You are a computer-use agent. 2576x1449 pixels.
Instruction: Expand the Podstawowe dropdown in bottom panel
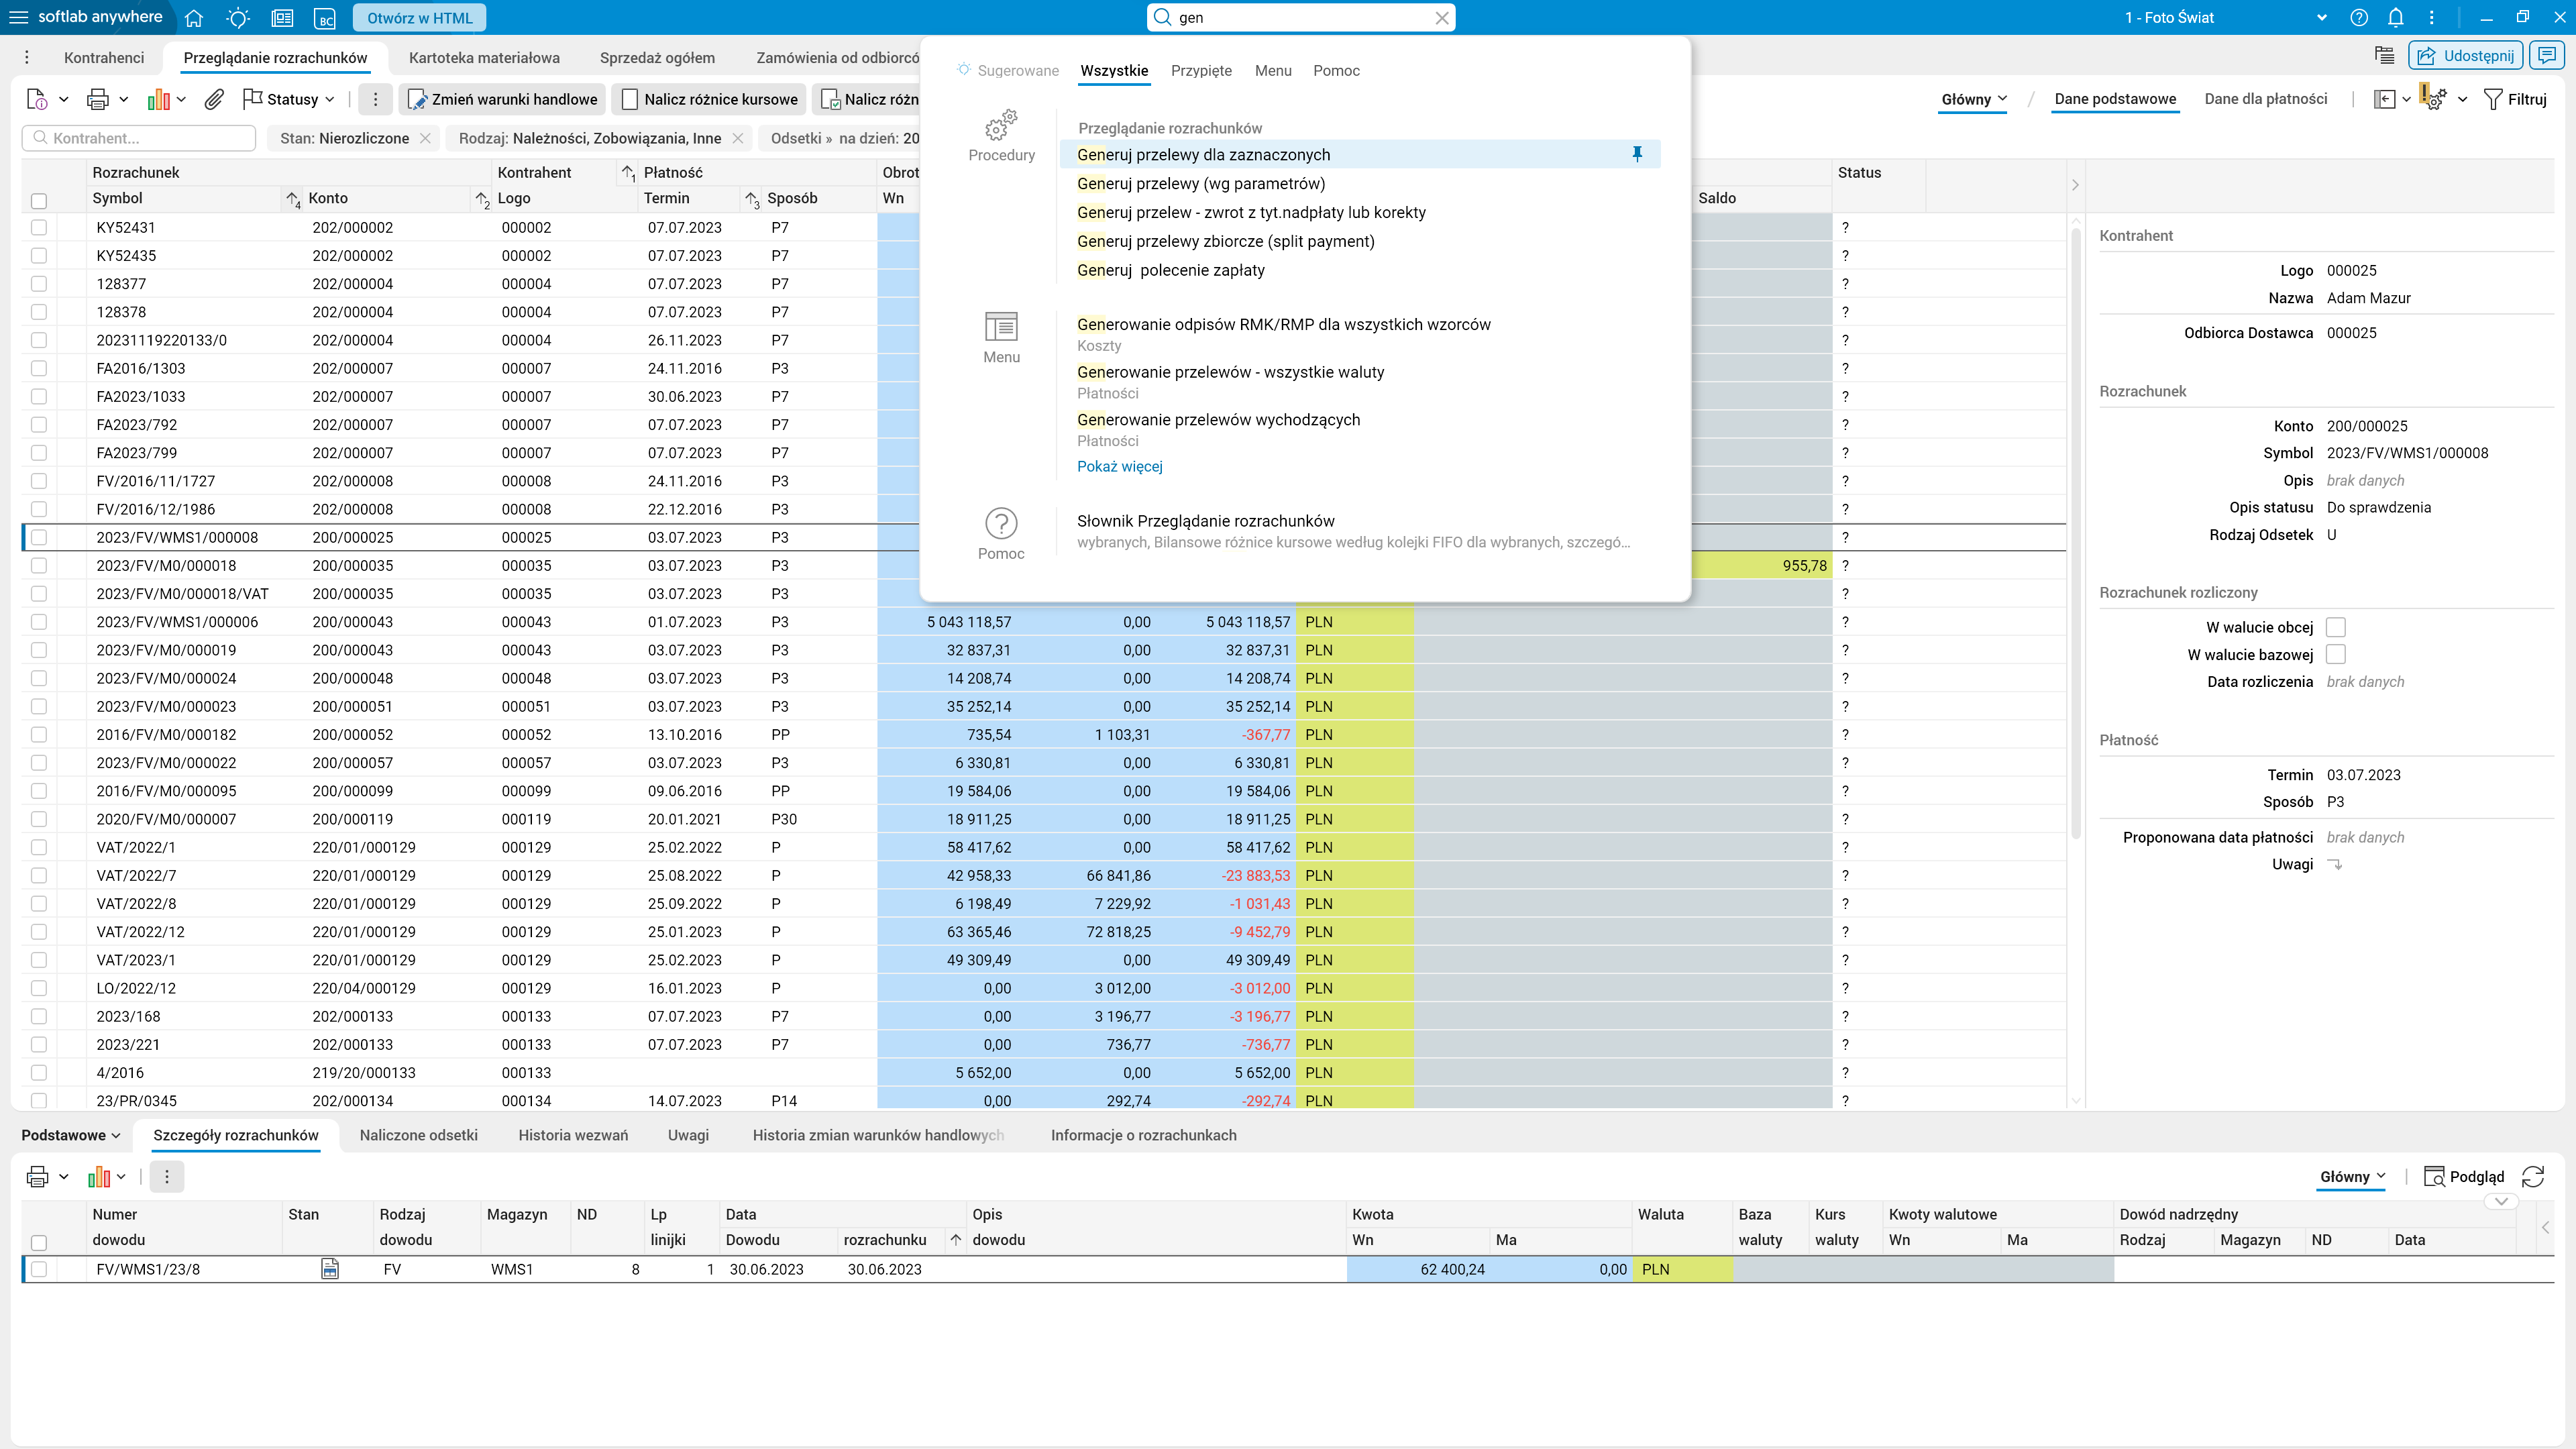click(71, 1135)
